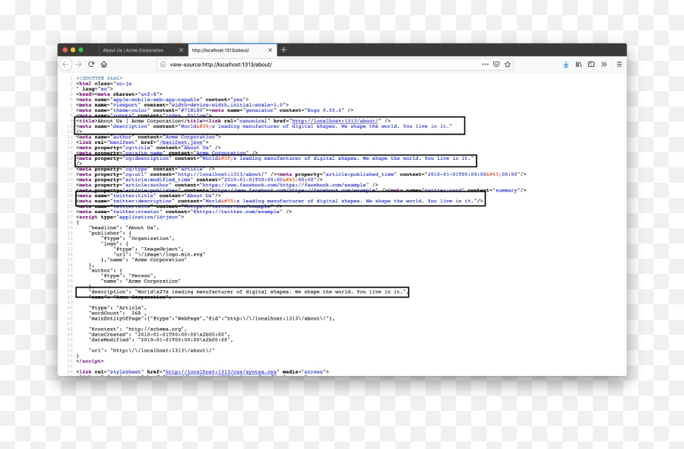
Task: Click the "@type": "Organization" JSON line
Action: 138,238
